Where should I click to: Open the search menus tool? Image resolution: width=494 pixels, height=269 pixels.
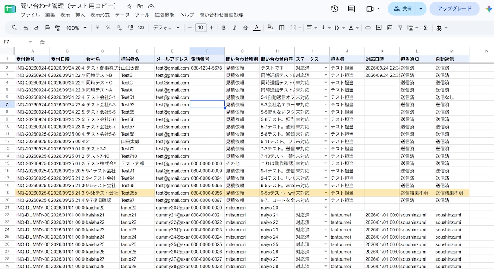coord(14,28)
